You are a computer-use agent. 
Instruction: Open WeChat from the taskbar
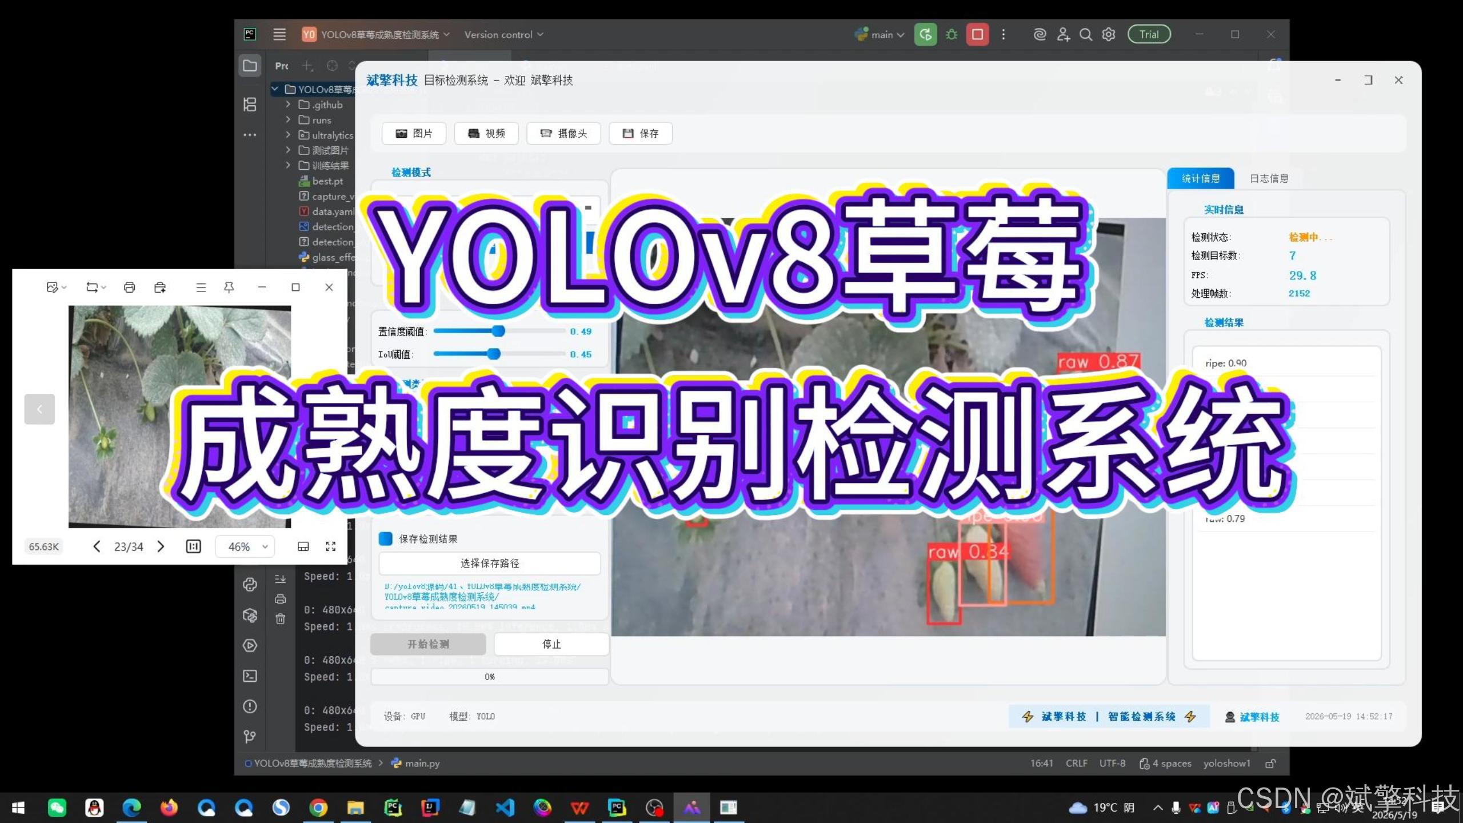pos(57,808)
